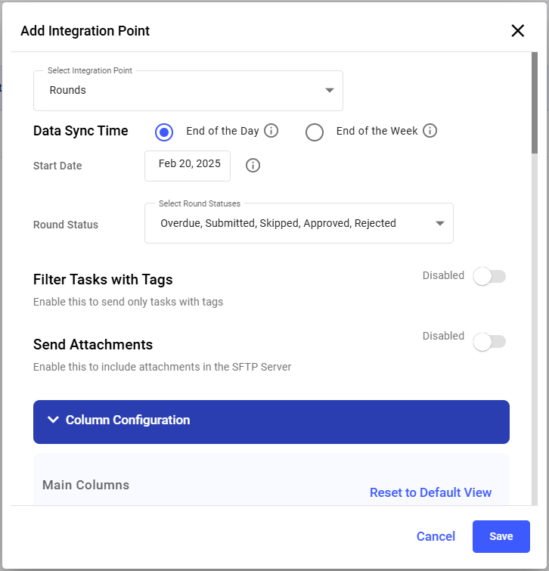Click the Start Date field showing Feb 20, 2025

pos(188,164)
